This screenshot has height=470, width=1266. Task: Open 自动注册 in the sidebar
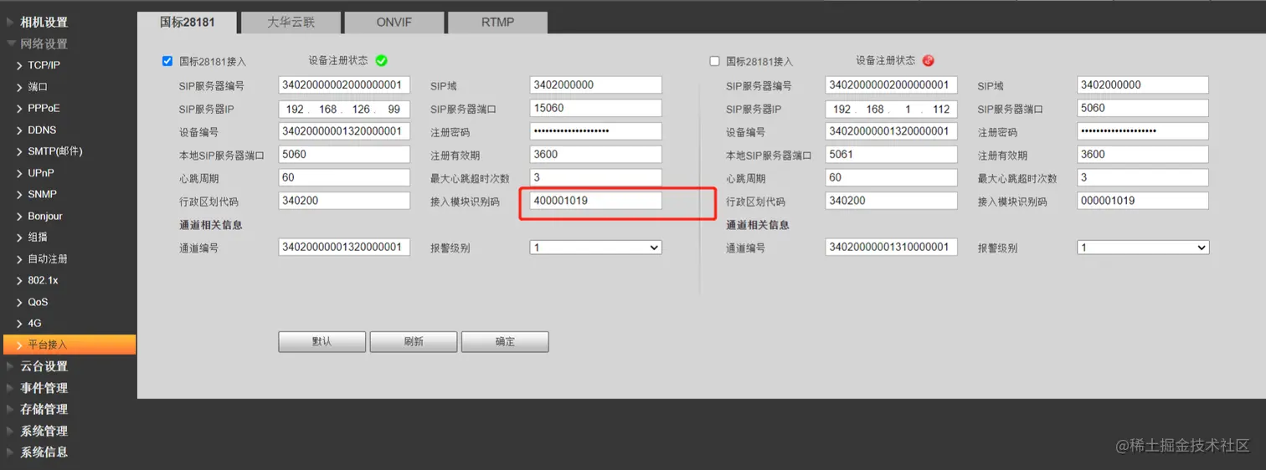pos(48,259)
